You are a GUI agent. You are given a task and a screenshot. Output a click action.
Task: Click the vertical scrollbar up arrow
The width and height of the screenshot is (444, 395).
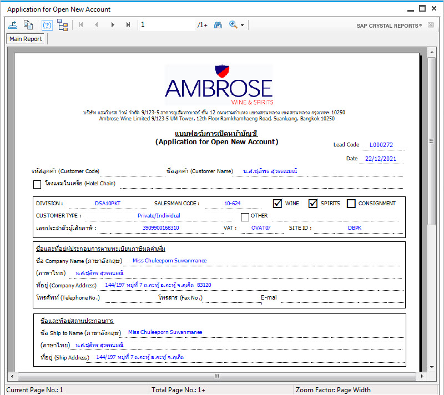tap(432, 52)
